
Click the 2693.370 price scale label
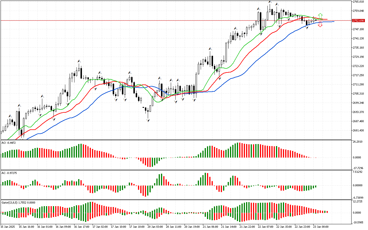[x=358, y=112]
